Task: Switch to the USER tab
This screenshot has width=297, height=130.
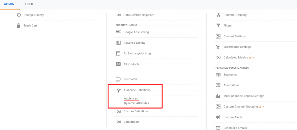Action: point(29,4)
